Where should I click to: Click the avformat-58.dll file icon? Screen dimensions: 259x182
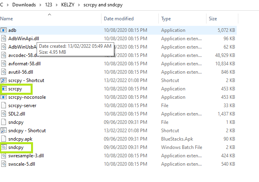point(4,64)
